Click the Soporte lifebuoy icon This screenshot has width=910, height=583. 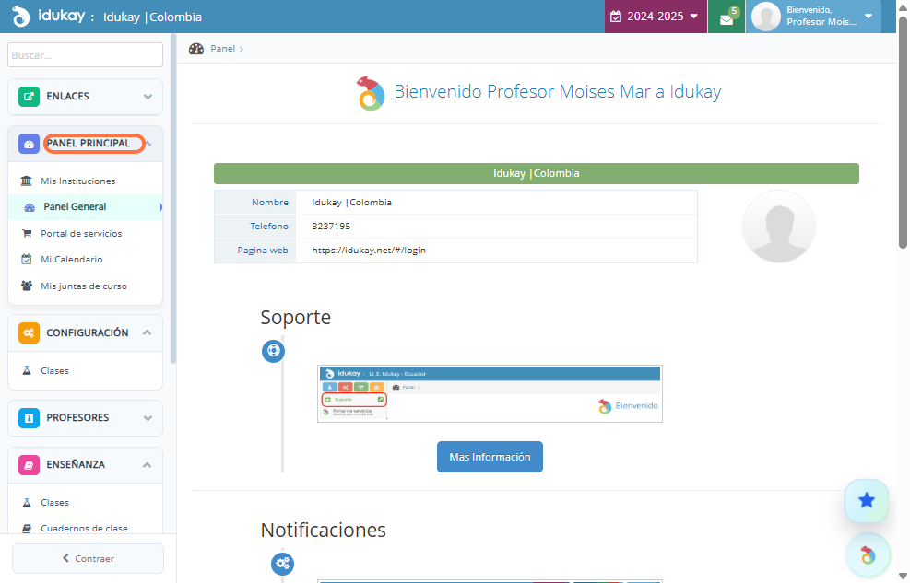click(273, 351)
